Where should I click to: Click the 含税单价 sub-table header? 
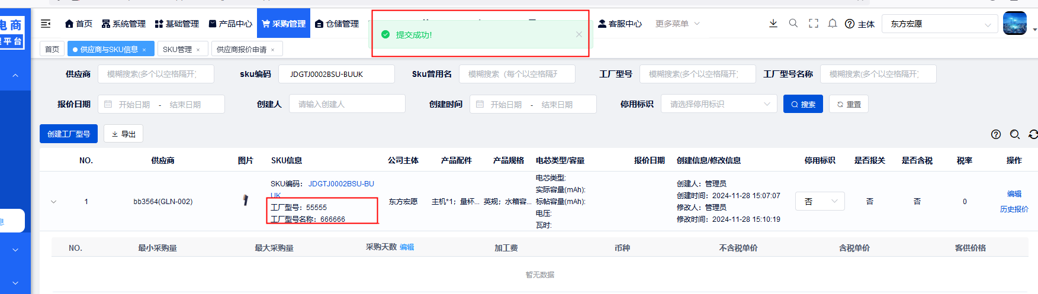tap(854, 248)
